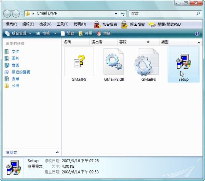Click the 組合管理 icon in toolbar
Image resolution: width=205 pixels, height=181 pixels.
tap(8, 34)
